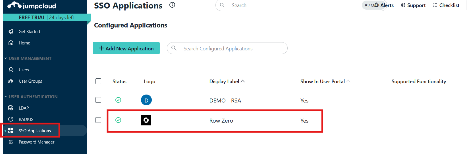Click the LDAP sidebar icon
Image resolution: width=467 pixels, height=154 pixels.
[11, 108]
